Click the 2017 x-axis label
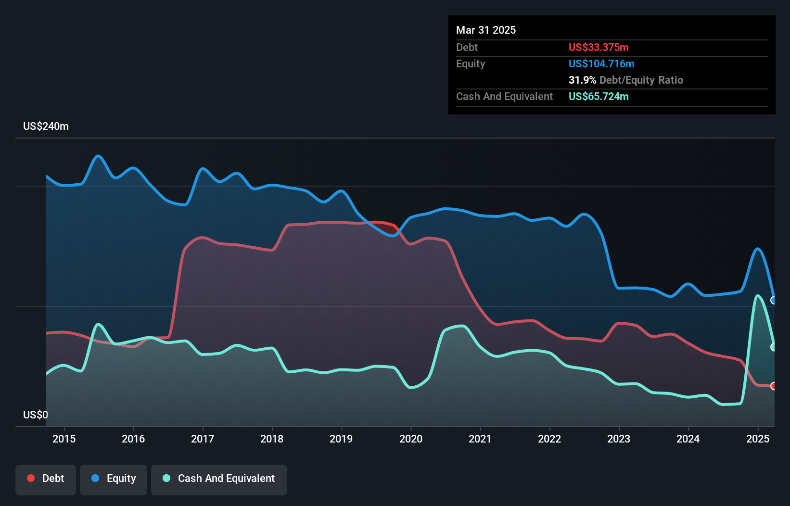The height and width of the screenshot is (506, 790). [203, 439]
